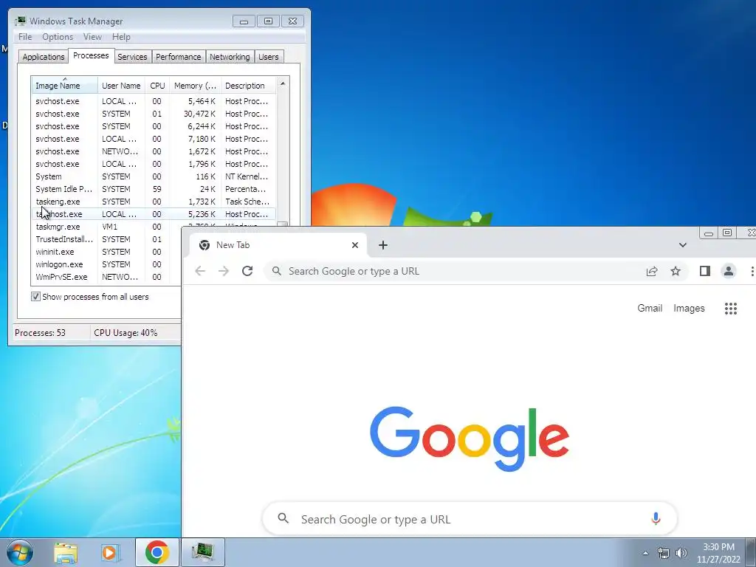756x567 pixels.
Task: Sort by Image Name column header
Action: (x=65, y=86)
